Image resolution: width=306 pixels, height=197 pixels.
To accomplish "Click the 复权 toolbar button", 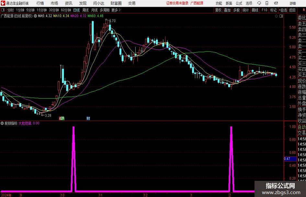I will pos(218,10).
